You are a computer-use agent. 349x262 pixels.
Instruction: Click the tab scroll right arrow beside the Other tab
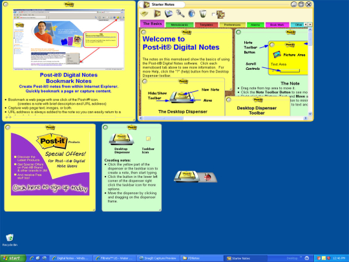pos(310,25)
